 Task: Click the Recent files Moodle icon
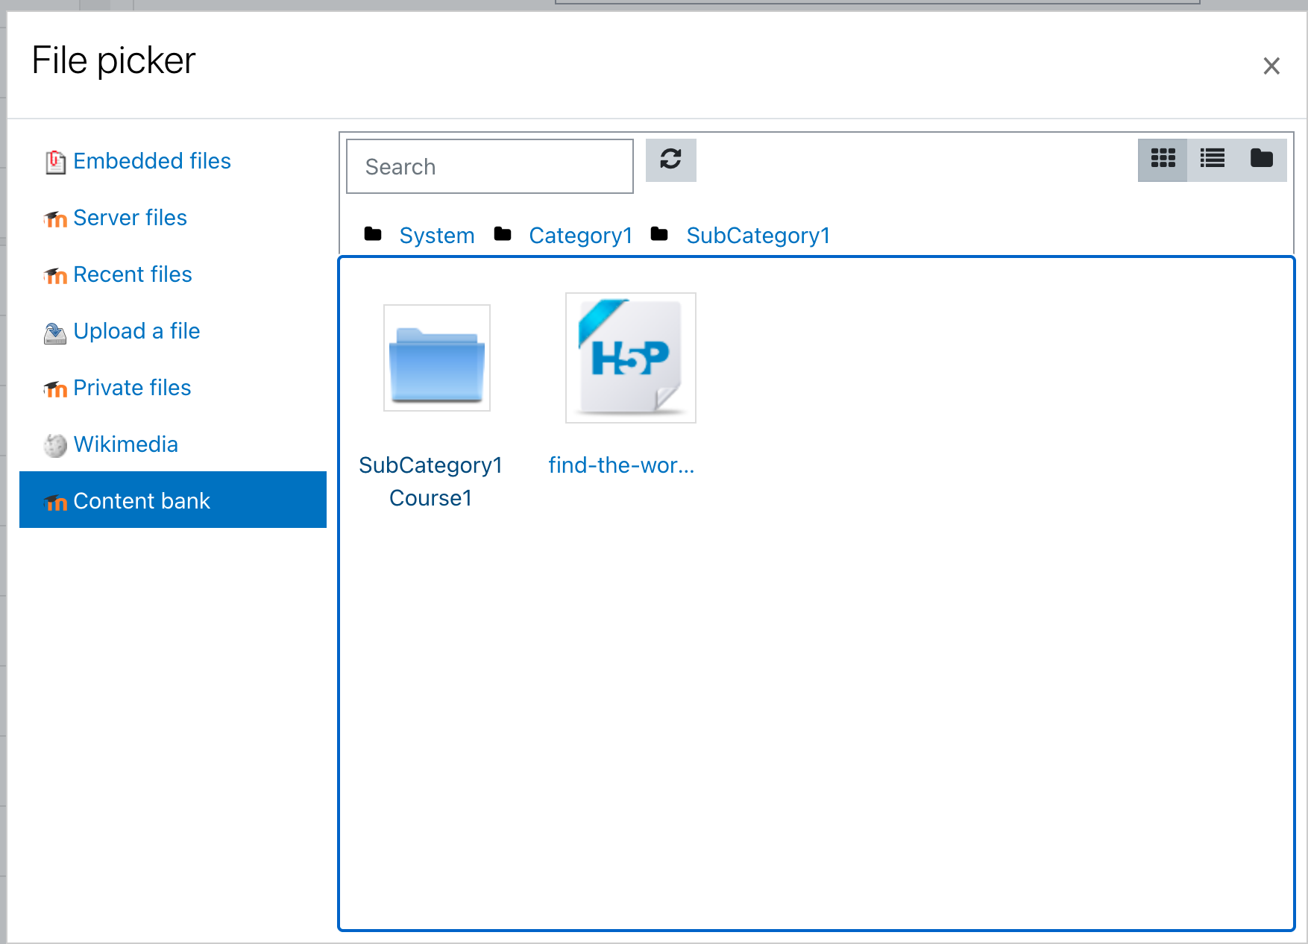[55, 276]
